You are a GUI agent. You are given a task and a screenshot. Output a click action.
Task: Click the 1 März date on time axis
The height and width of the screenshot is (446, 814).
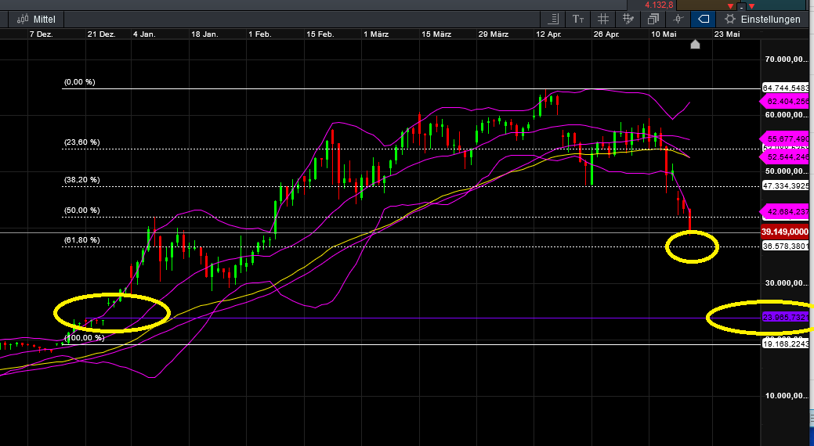tap(376, 34)
